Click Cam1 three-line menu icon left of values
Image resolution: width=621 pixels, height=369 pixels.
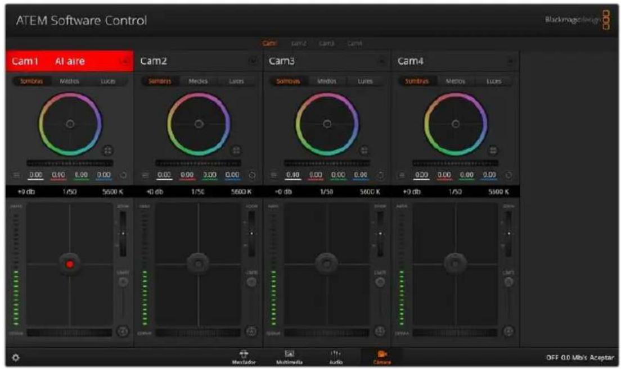tap(16, 175)
